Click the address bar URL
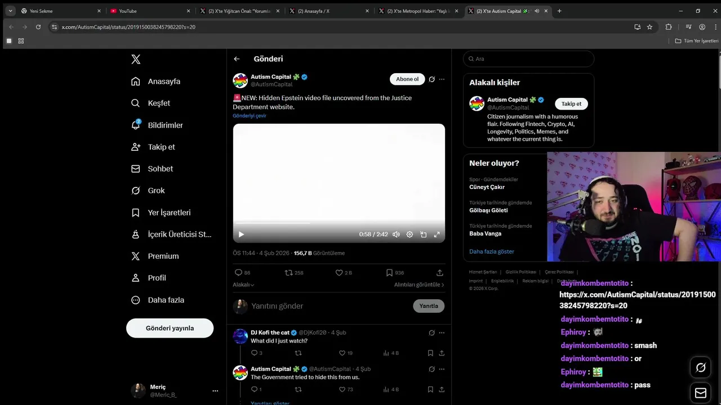The width and height of the screenshot is (721, 405). [x=128, y=27]
